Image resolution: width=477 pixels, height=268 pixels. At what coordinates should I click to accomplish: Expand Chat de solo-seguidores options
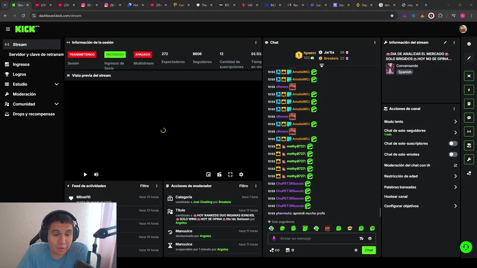point(455,132)
